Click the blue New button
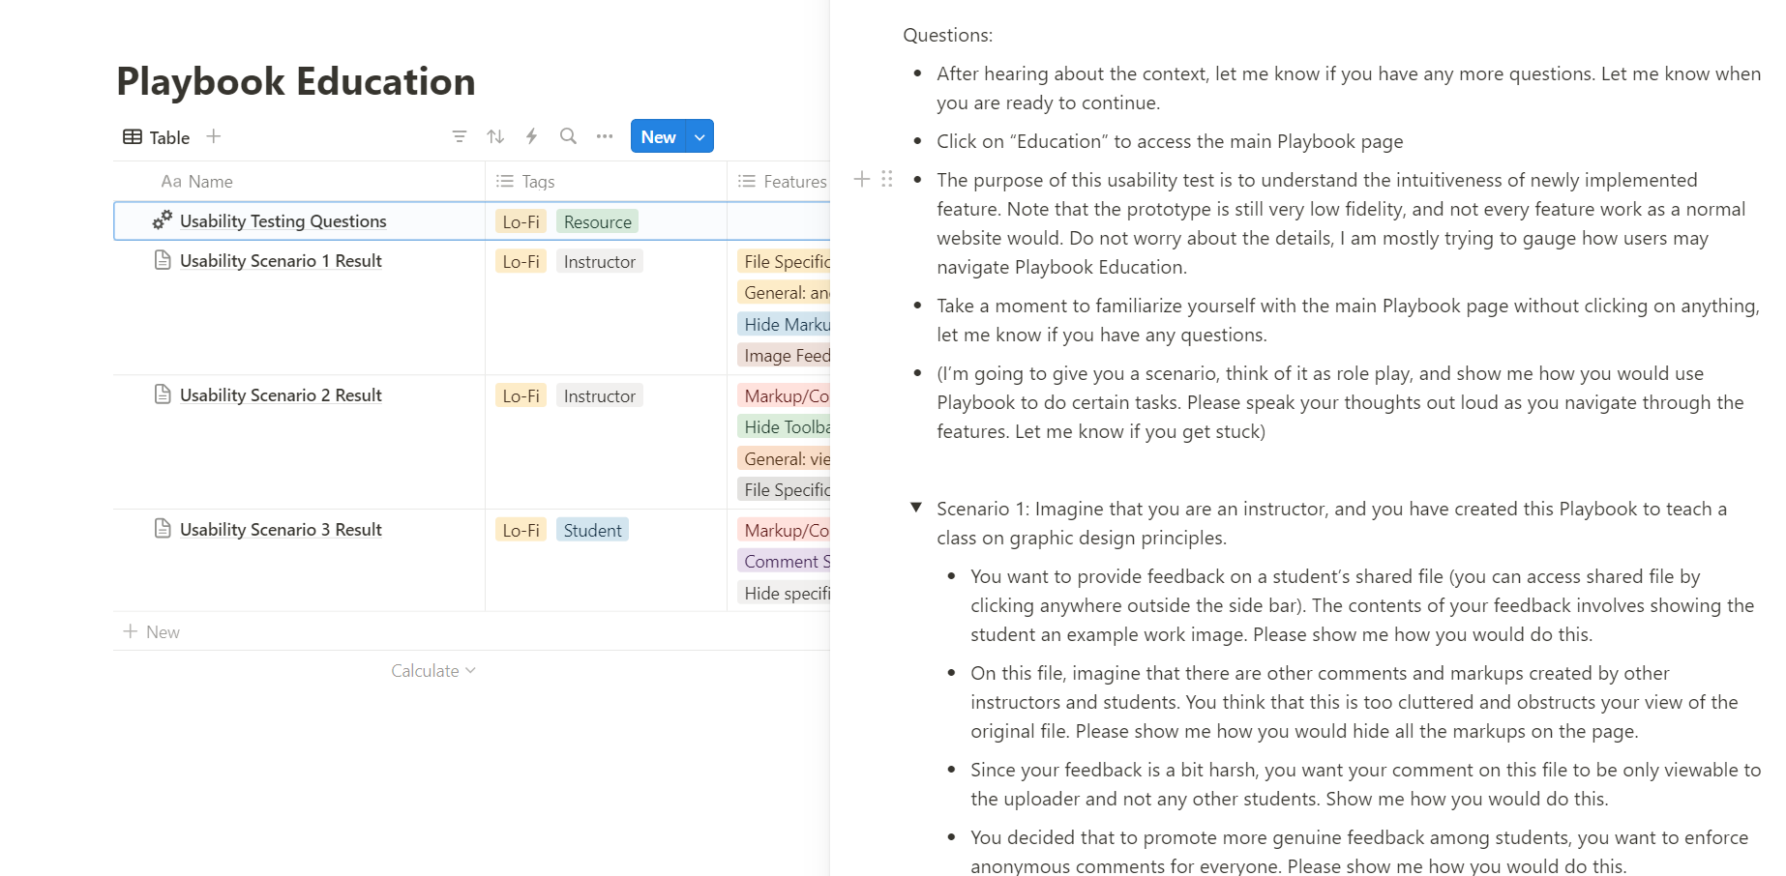The image size is (1786, 876). 658,136
